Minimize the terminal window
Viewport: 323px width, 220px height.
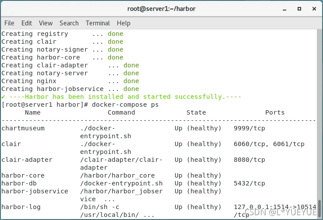click(284, 9)
